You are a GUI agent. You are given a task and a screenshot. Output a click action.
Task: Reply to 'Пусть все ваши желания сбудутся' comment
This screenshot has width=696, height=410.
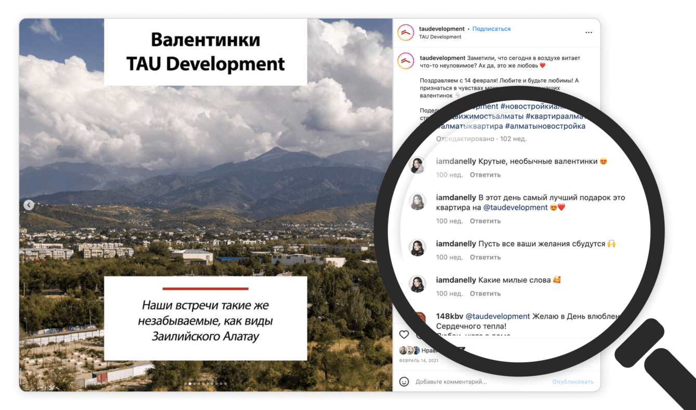coord(485,257)
